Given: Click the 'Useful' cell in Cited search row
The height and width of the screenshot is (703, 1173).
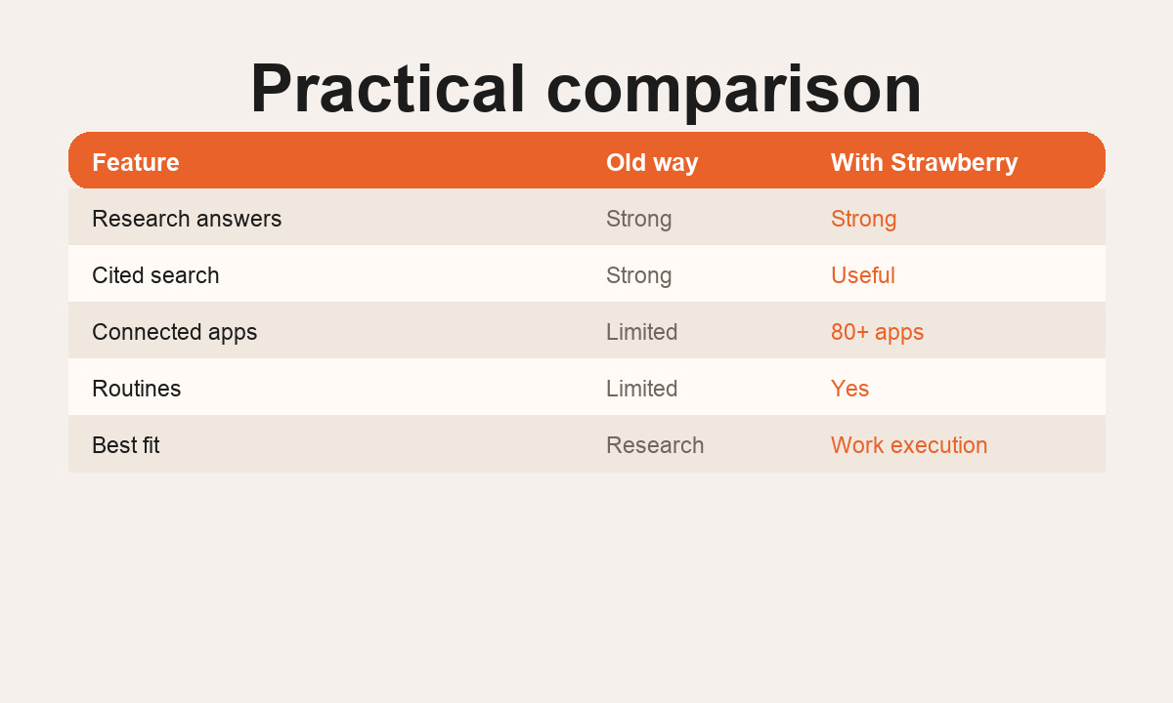Looking at the screenshot, I should click(863, 275).
